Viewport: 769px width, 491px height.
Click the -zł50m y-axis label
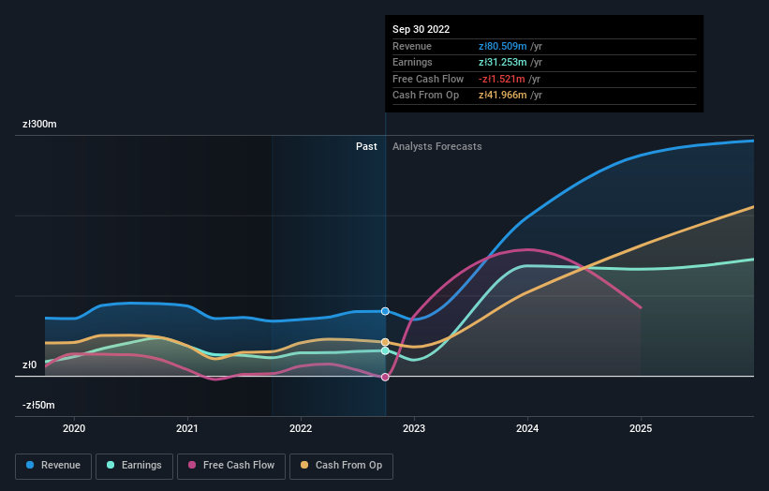click(38, 405)
